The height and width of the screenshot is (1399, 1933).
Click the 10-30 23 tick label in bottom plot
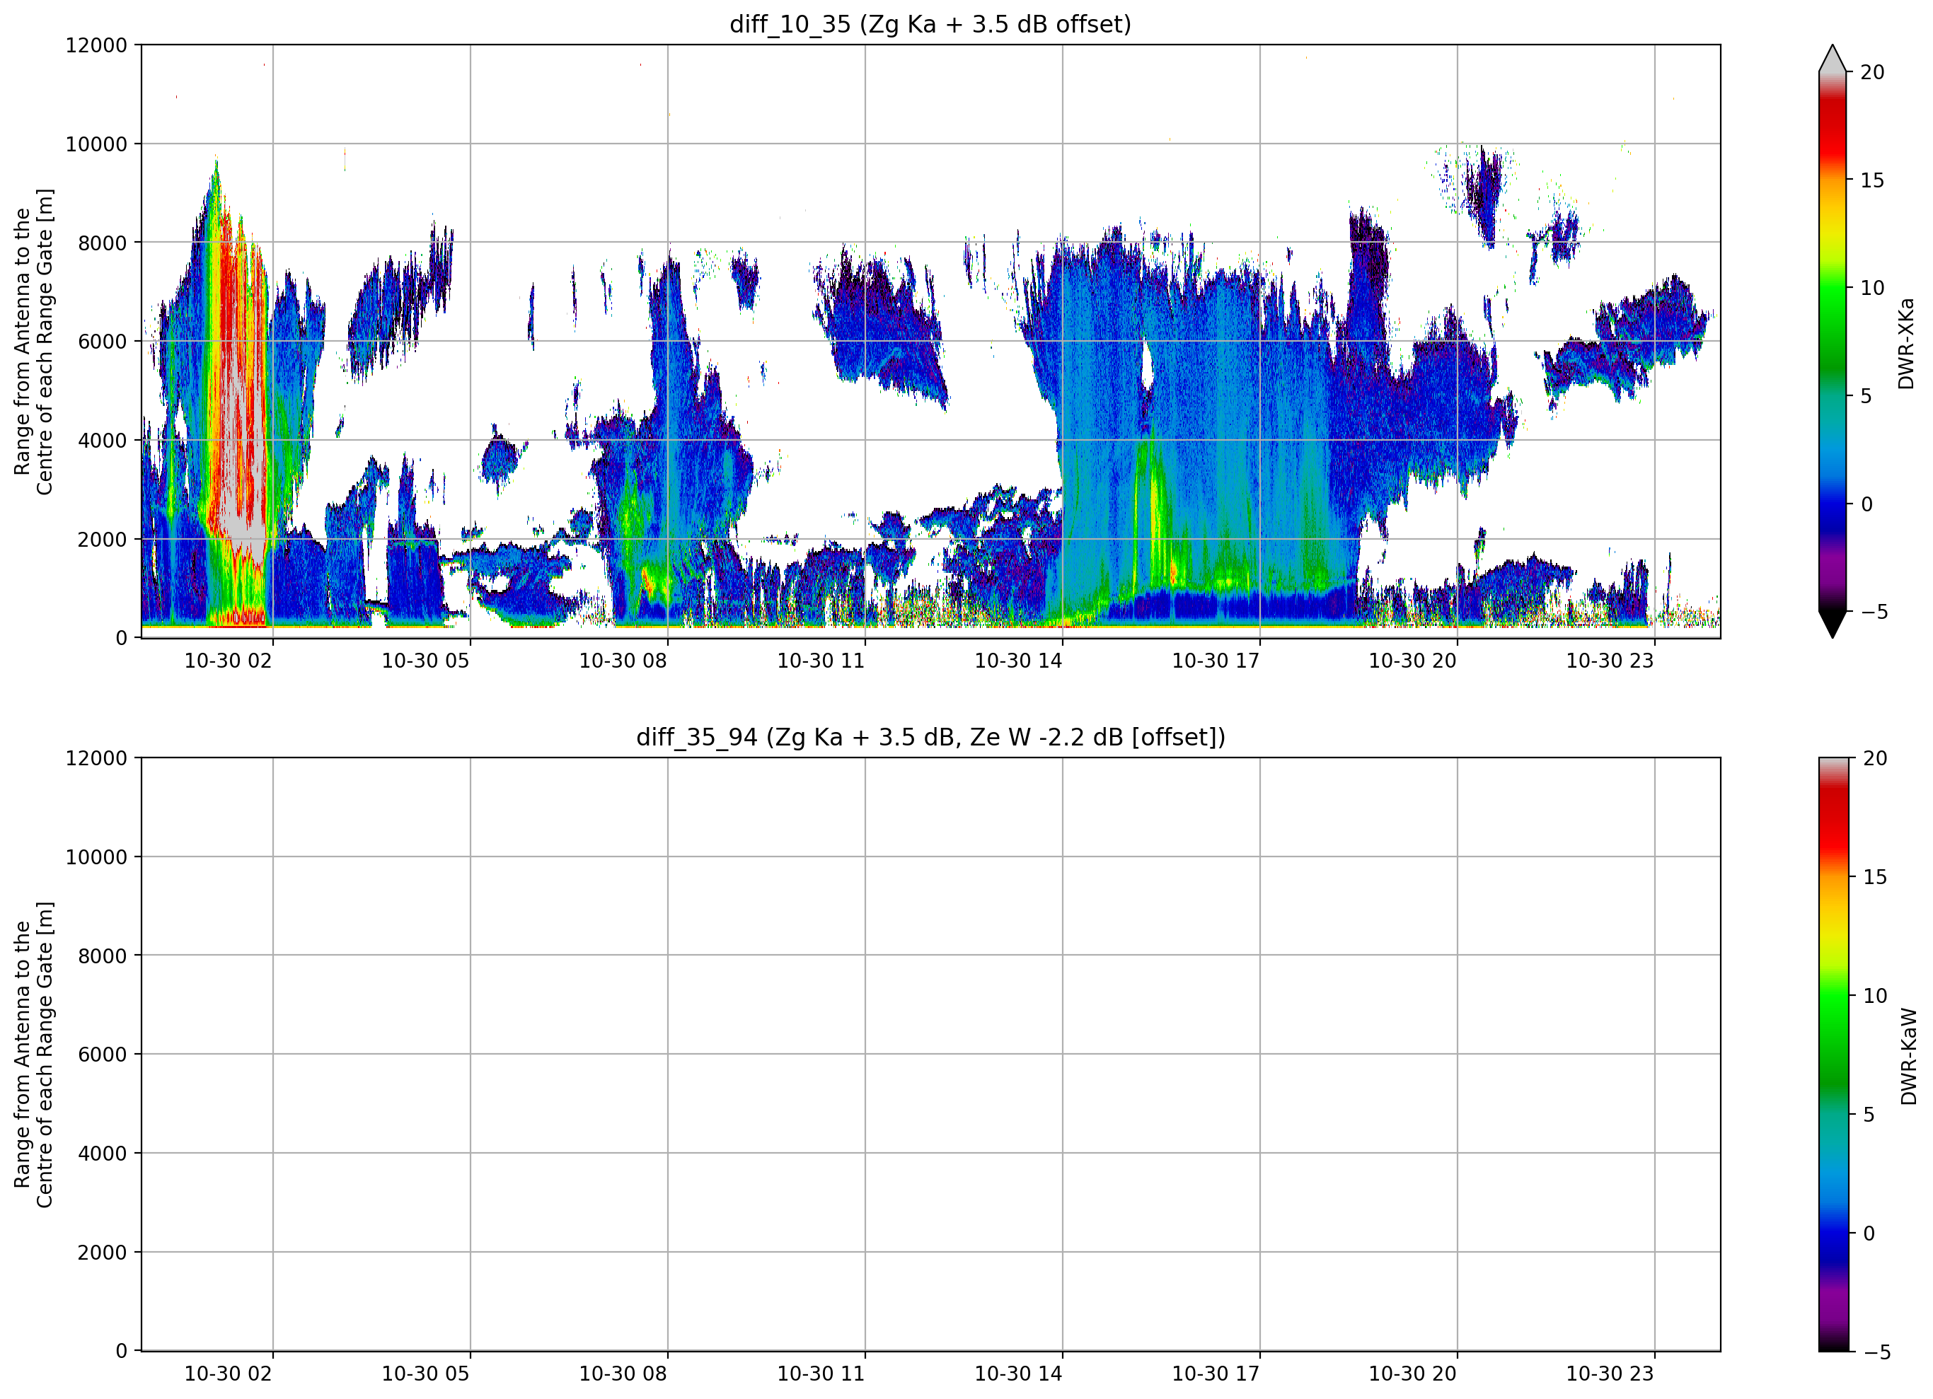click(x=1609, y=1374)
